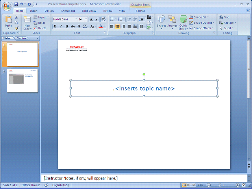The image size is (252, 189).
Task: Toggle Italic formatting
Action: (61, 26)
